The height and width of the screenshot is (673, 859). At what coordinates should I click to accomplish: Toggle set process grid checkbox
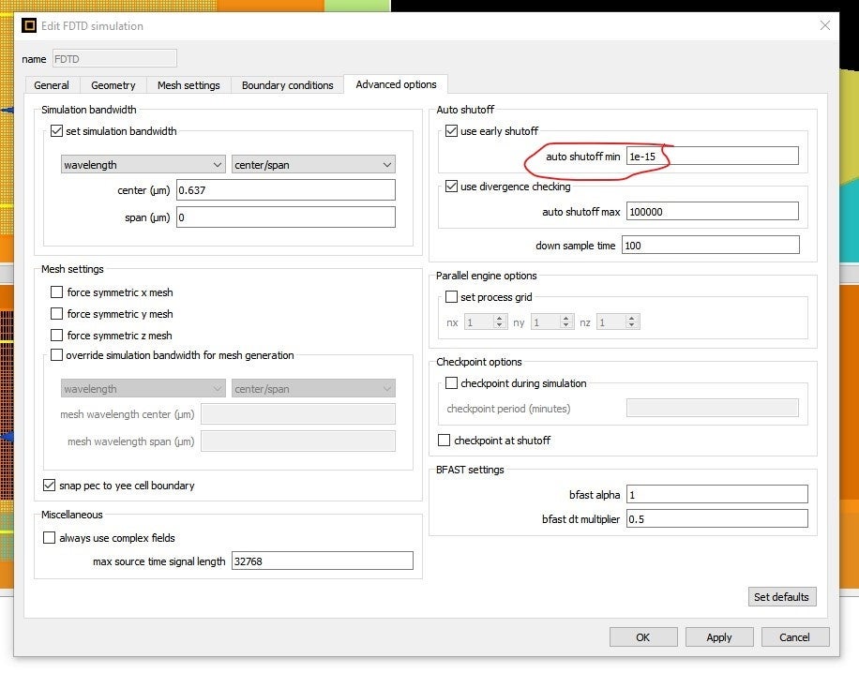(x=452, y=297)
